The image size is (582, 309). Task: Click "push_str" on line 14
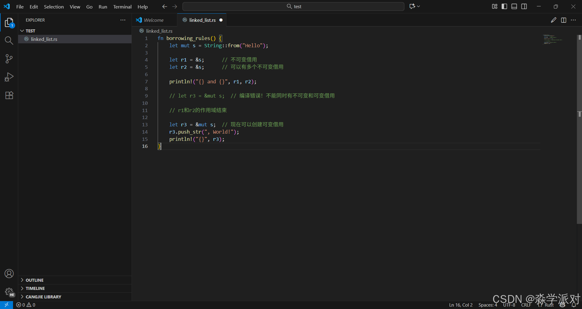point(189,132)
